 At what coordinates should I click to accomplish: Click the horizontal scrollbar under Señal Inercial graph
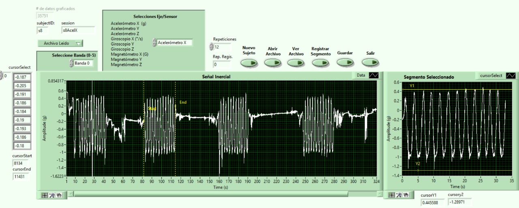tap(225, 195)
